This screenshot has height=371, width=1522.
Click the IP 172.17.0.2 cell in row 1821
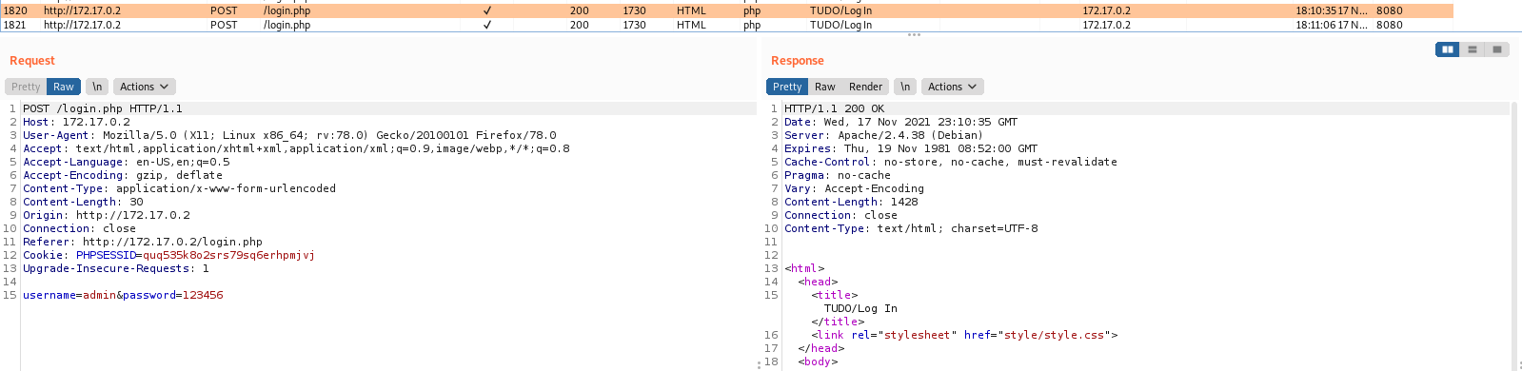(x=1106, y=25)
